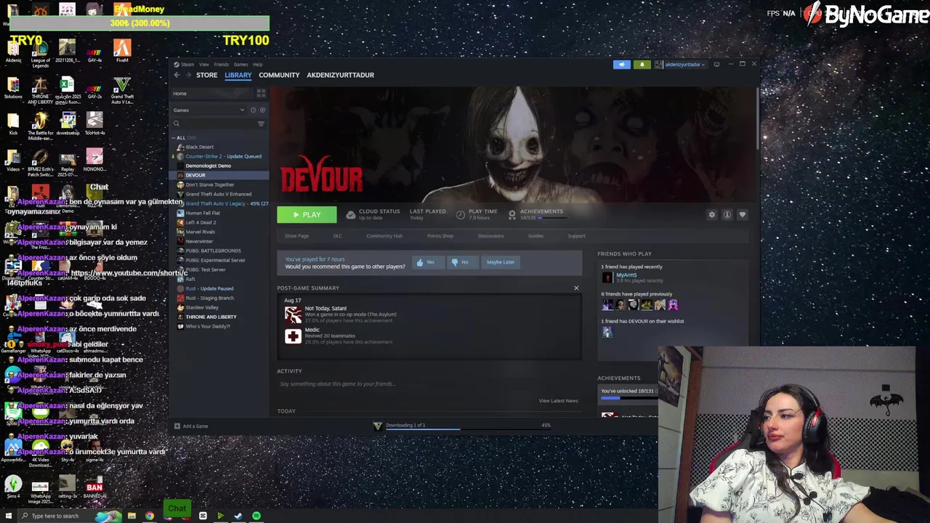This screenshot has width=930, height=523.
Task: Click the Home button in library sidebar
Action: click(213, 94)
